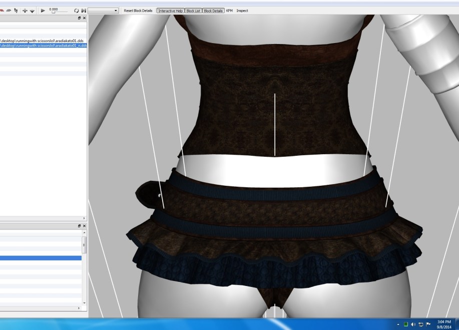This screenshot has height=330, width=459.
Task: Open the animation sequence dropdown
Action: 104,11
